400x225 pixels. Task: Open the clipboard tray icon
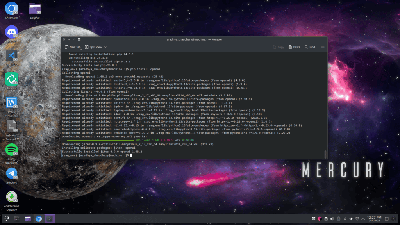[326, 219]
